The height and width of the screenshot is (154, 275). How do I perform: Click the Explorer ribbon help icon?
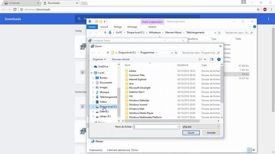(254, 27)
